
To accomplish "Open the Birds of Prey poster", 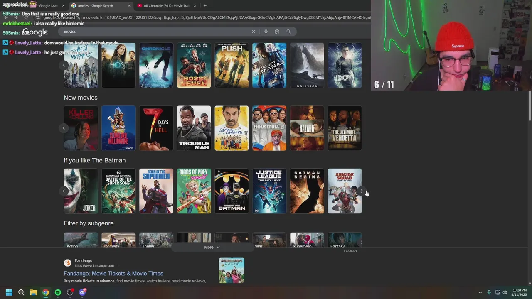I will [194, 191].
